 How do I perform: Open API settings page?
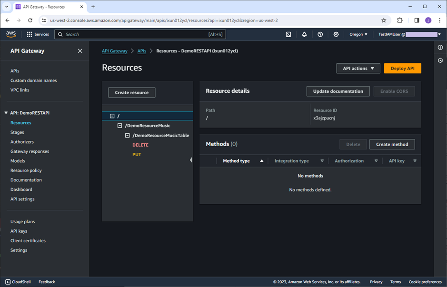tap(22, 199)
